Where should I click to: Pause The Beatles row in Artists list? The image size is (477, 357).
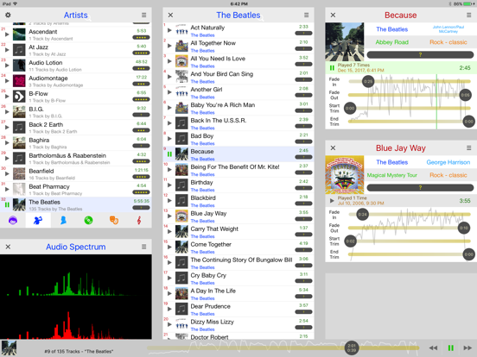pyautogui.click(x=7, y=204)
